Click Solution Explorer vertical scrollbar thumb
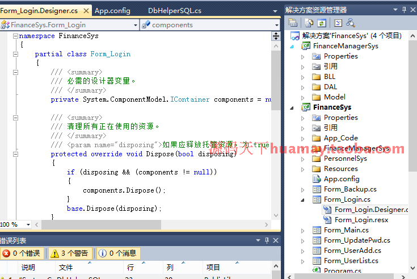Viewport: 417px width, 279px height. 412,106
